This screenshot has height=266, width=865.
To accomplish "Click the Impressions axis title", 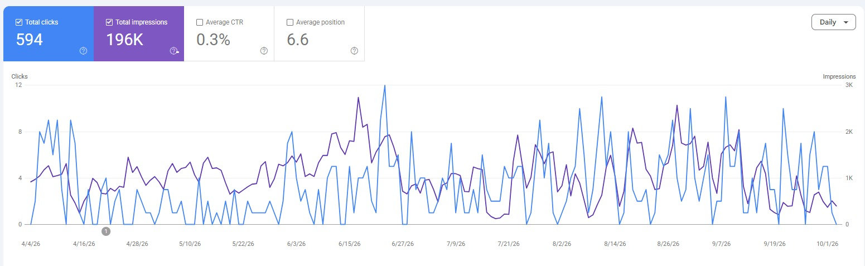I will 839,76.
